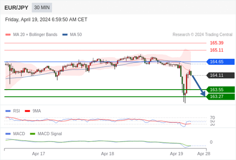Click the 165.39 resistance level value
This screenshot has width=236, height=160.
[x=216, y=43]
